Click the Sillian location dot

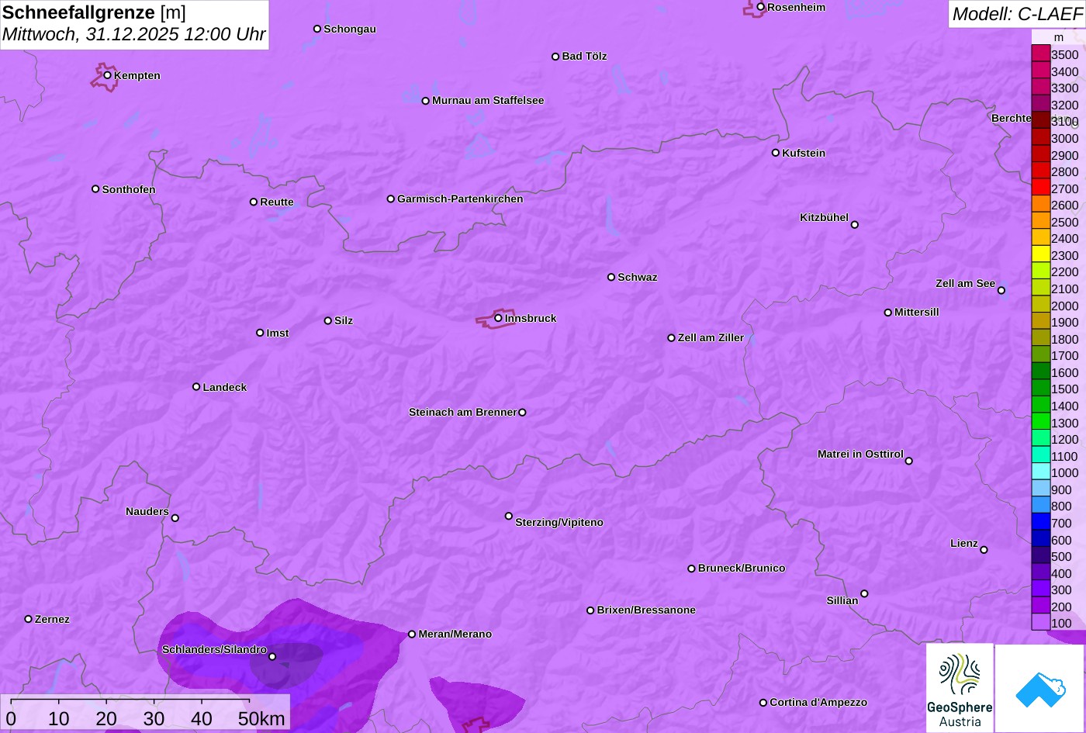(x=864, y=594)
